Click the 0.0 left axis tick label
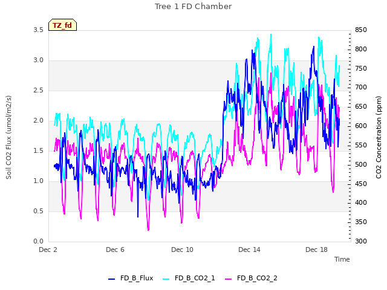The height and width of the screenshot is (290, 387). coord(39,241)
